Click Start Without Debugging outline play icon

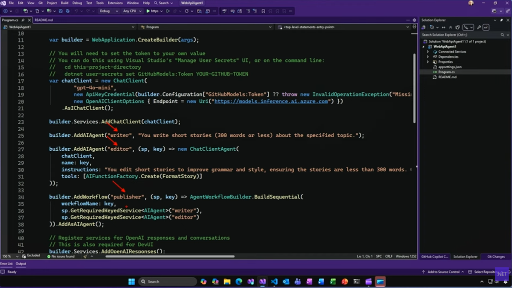(x=167, y=11)
